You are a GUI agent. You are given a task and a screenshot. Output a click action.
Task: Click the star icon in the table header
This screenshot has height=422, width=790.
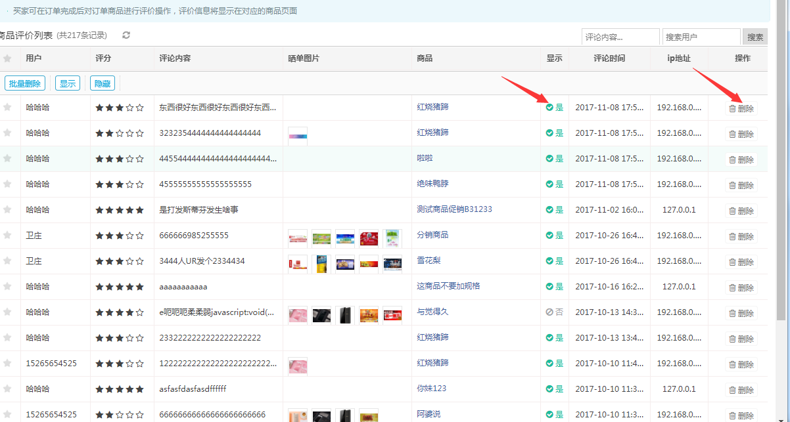click(x=7, y=58)
